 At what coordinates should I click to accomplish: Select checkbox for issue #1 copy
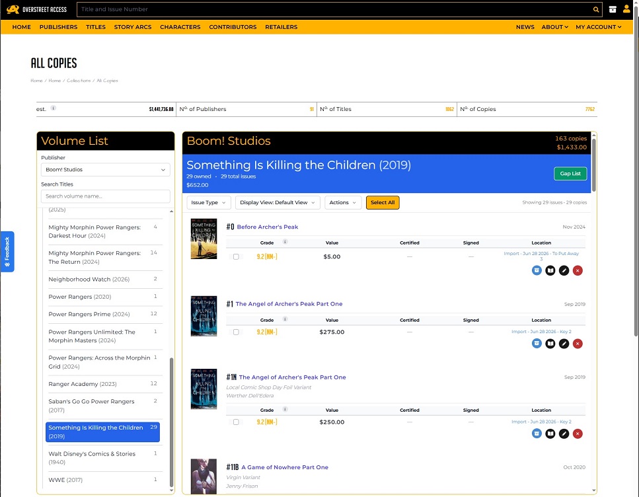[236, 332]
